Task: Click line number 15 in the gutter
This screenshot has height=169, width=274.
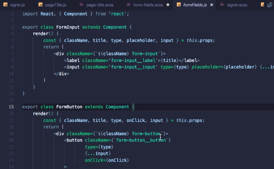Action: (11, 107)
